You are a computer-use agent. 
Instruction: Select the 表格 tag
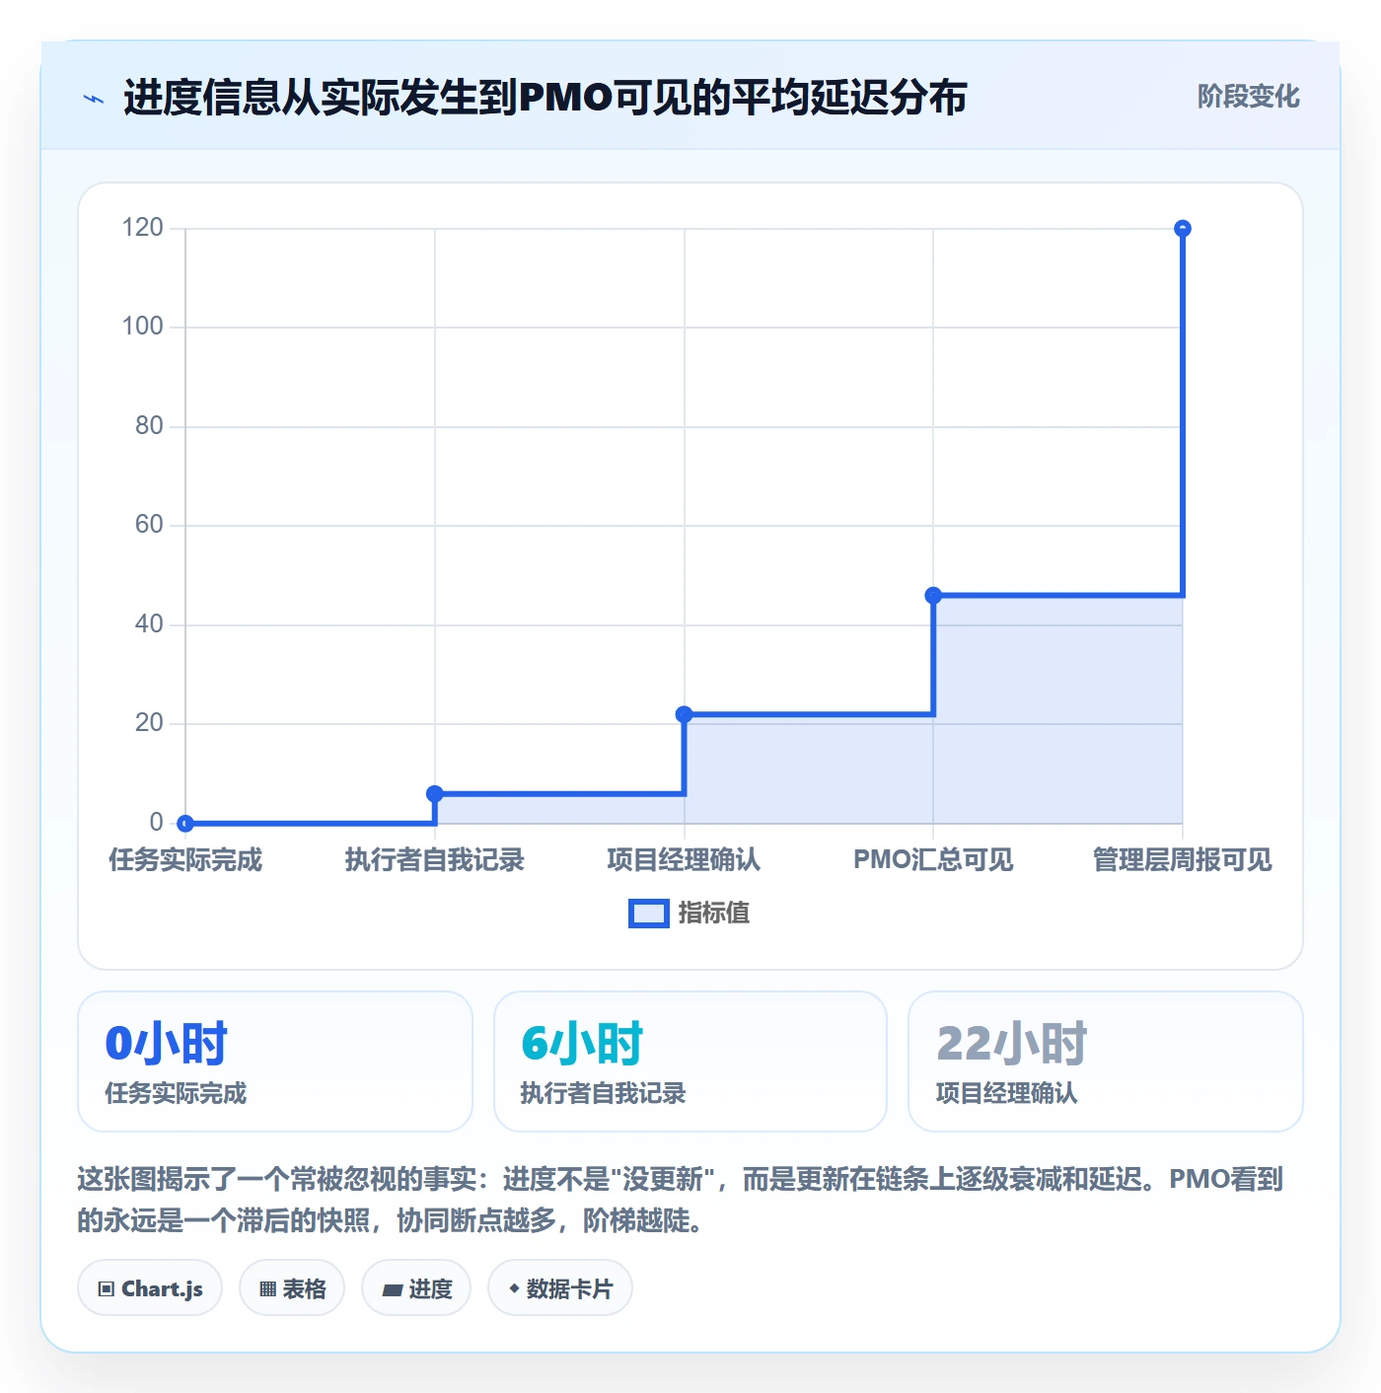pos(292,1288)
